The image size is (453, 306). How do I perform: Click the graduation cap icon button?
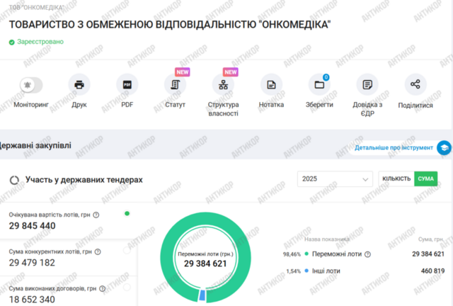pos(444,148)
